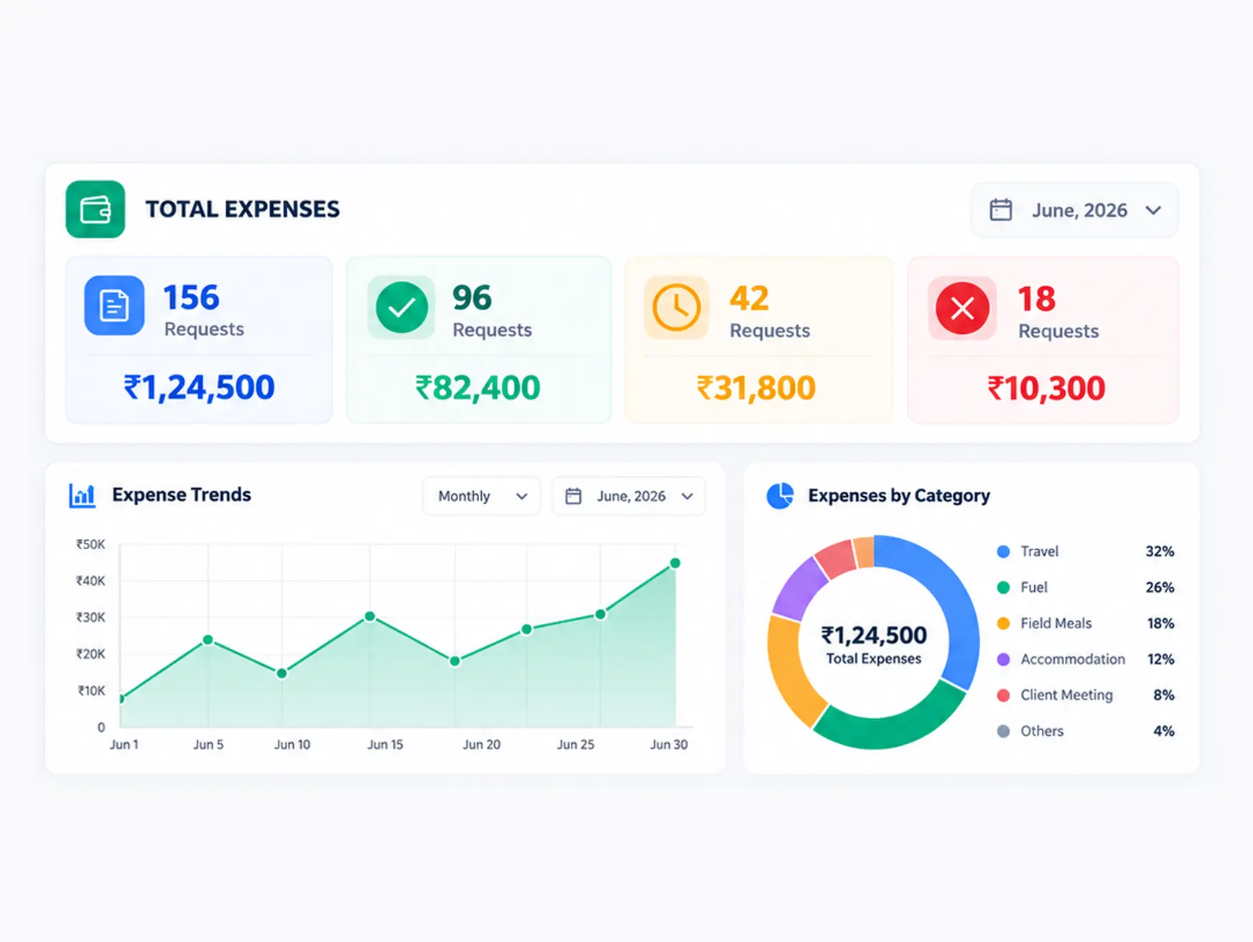Click the Client Meeting legend label
Viewport: 1253px width, 942px height.
(x=1066, y=695)
